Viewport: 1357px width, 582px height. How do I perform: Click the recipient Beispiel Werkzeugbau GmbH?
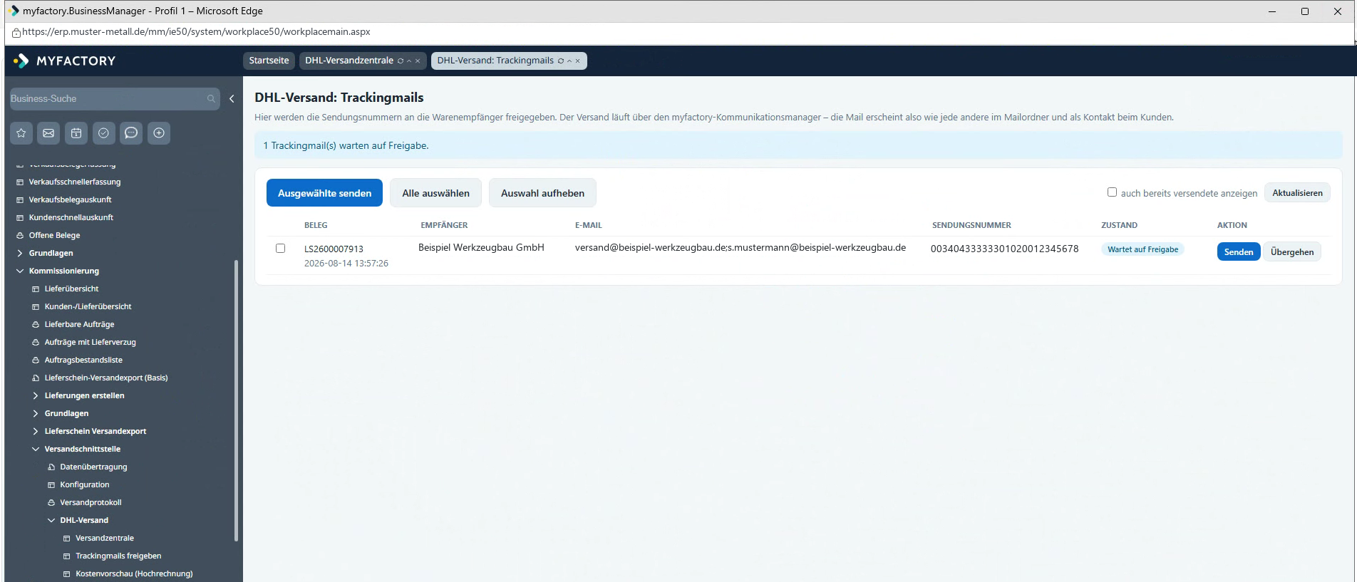[481, 248]
